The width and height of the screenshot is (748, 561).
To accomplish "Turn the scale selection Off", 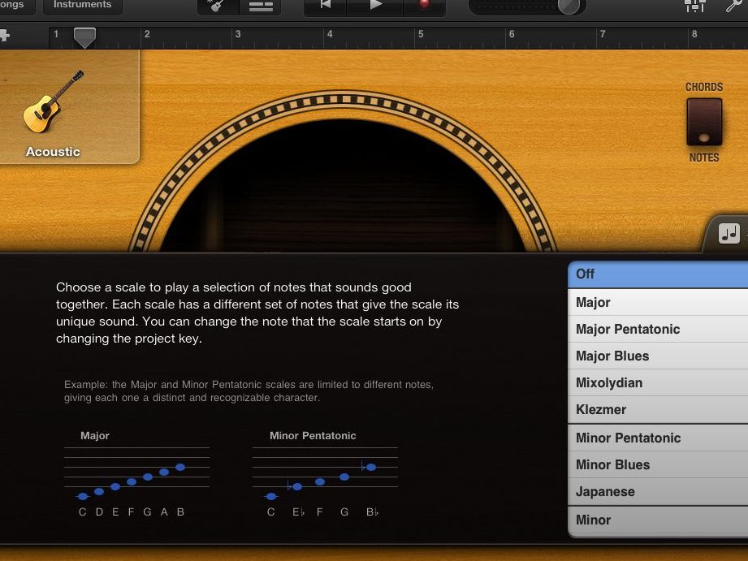I will pos(658,274).
